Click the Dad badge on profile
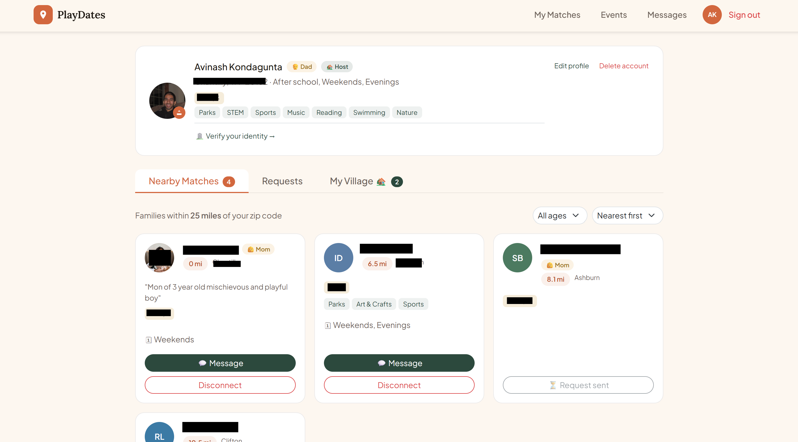This screenshot has width=798, height=442. pyautogui.click(x=301, y=67)
